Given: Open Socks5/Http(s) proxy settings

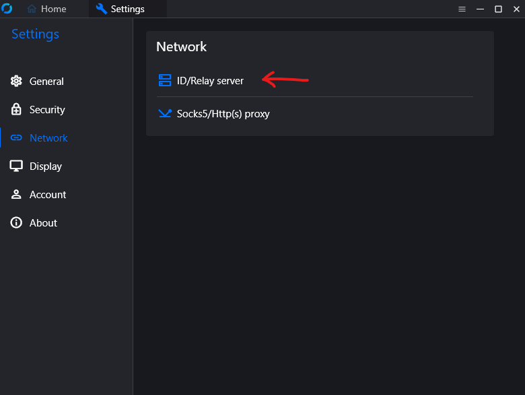Looking at the screenshot, I should [223, 114].
